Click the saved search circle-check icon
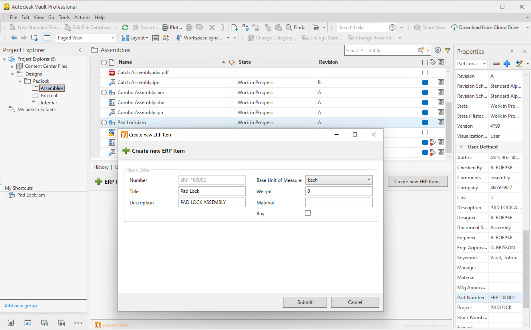The image size is (531, 330). (438, 50)
